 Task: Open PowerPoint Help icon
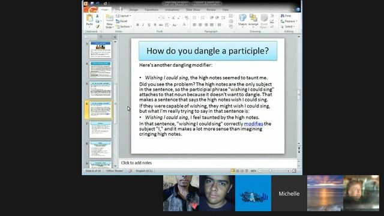point(298,10)
